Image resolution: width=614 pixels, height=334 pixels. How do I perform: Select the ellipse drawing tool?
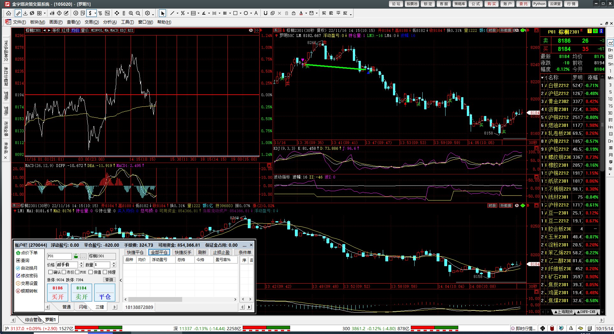tap(246, 13)
